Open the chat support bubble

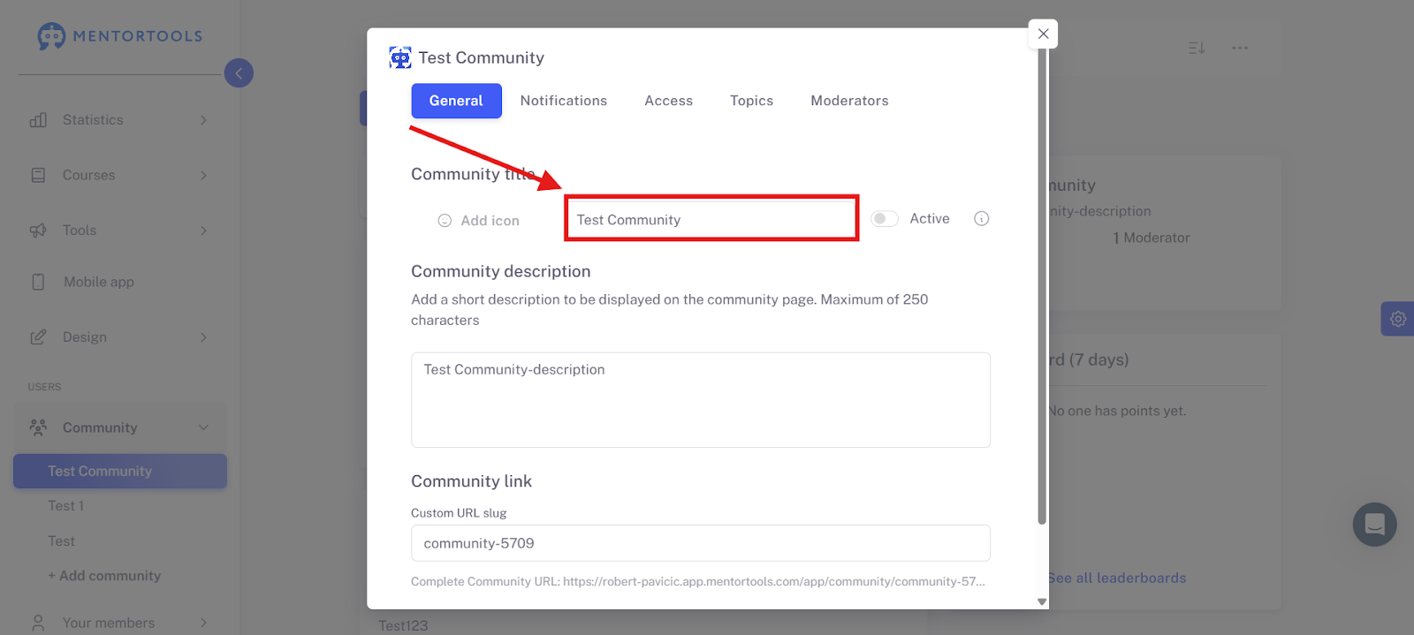[x=1374, y=525]
